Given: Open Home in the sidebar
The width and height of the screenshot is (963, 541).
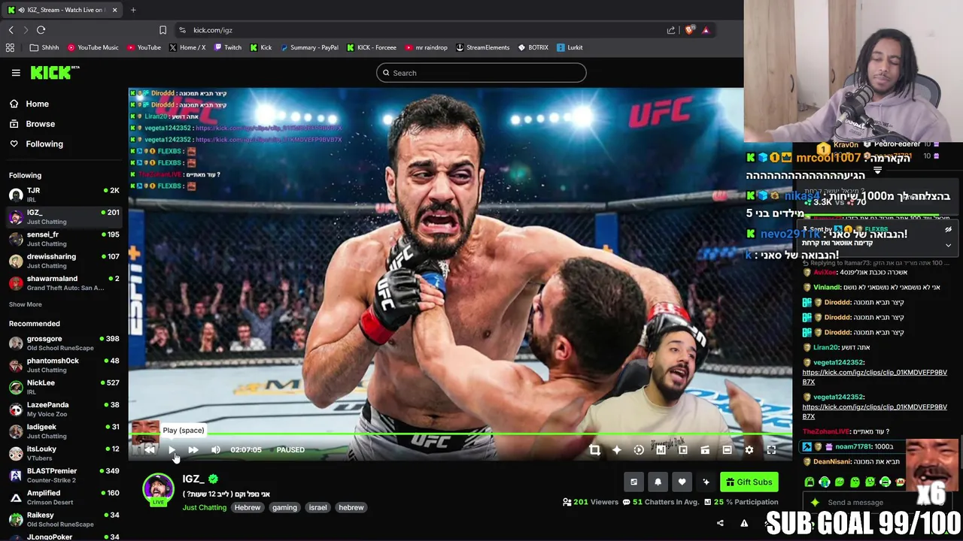Looking at the screenshot, I should 37,104.
